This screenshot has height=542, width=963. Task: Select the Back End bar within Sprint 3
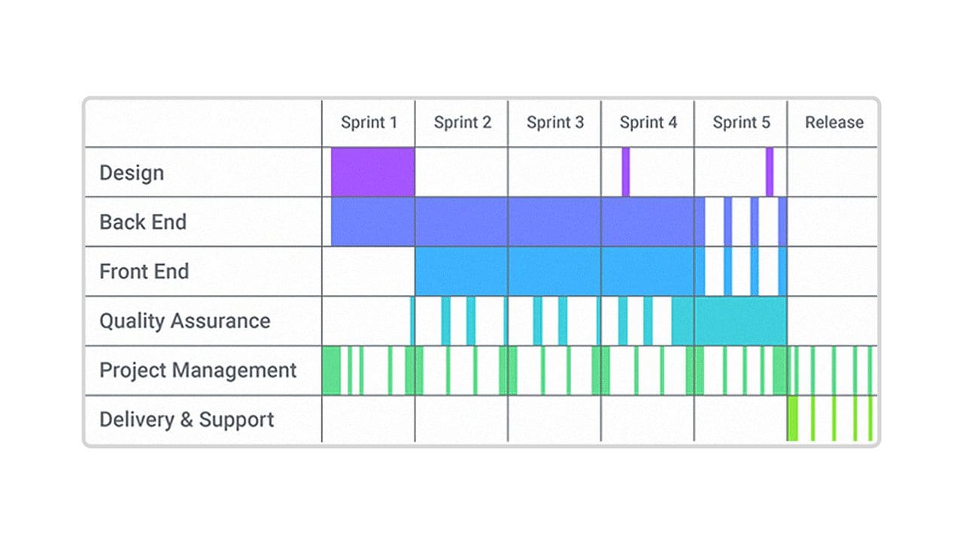click(554, 222)
